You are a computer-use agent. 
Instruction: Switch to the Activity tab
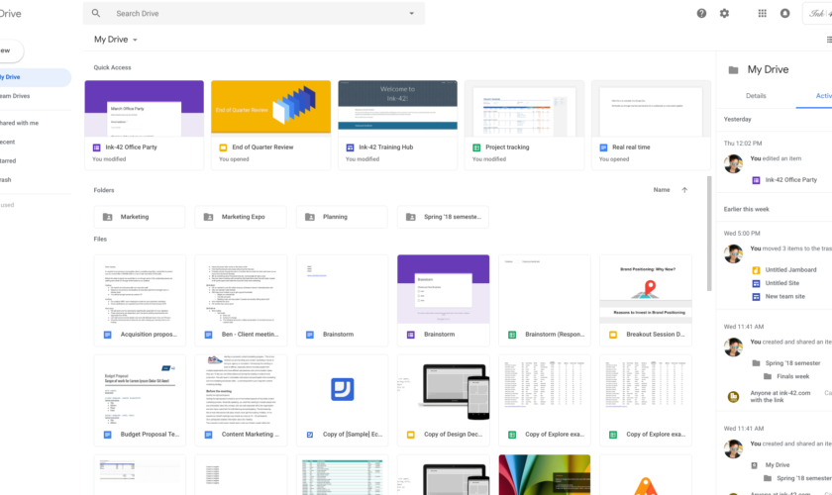tap(822, 96)
